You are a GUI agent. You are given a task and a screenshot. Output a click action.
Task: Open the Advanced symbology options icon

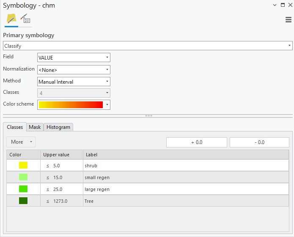tap(25, 18)
